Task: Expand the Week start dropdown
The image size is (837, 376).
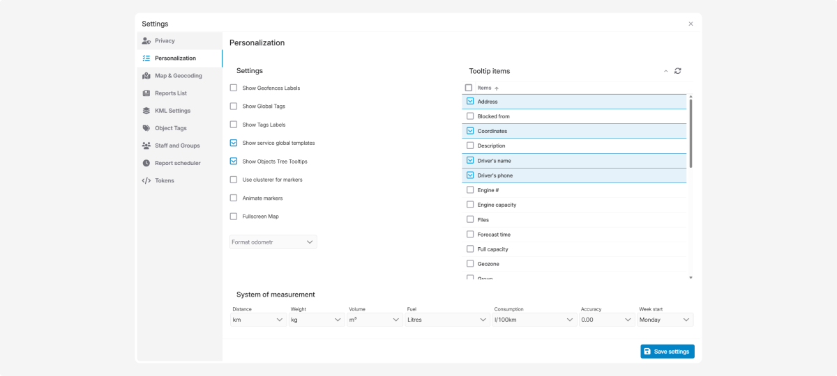Action: (665, 320)
